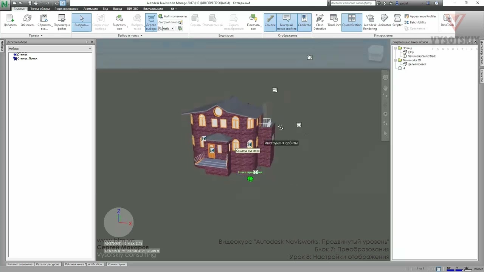Click Обновить to refresh the model
The width and height of the screenshot is (484, 272).
coord(27,21)
